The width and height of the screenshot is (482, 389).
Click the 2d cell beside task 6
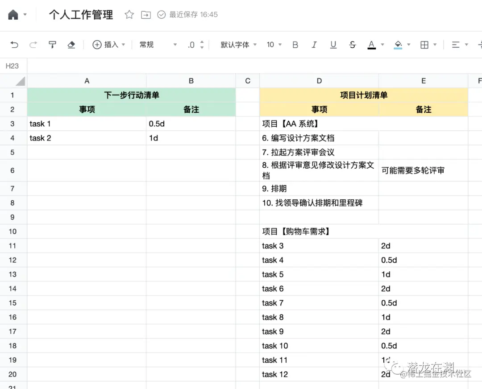tap(424, 289)
